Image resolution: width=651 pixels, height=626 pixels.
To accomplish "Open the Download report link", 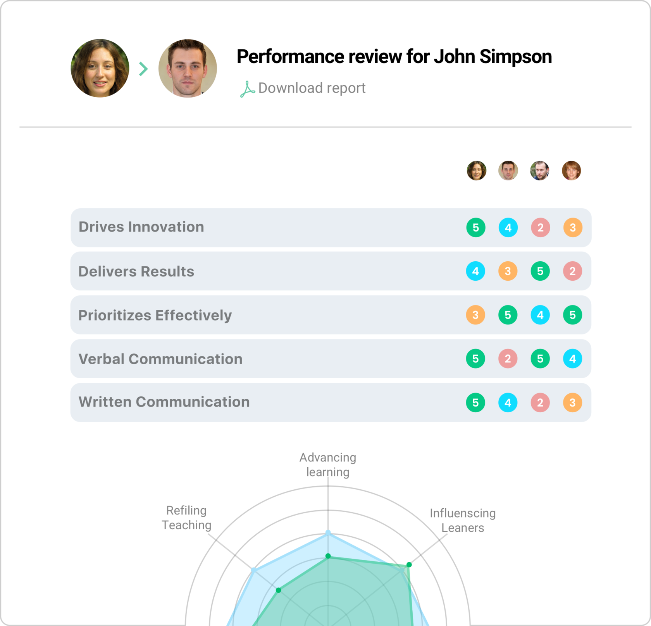I will (x=312, y=88).
